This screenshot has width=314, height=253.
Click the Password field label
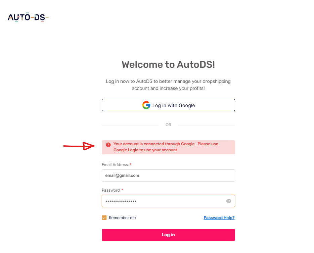[x=110, y=190]
